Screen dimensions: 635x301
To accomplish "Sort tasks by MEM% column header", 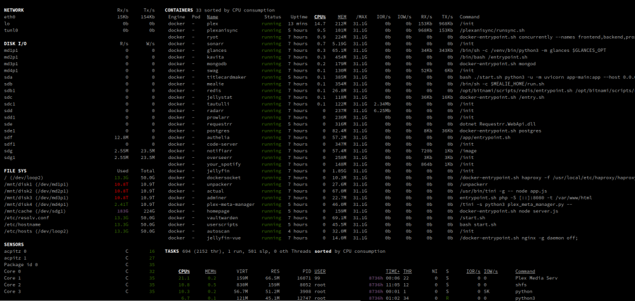I will click(x=211, y=271).
